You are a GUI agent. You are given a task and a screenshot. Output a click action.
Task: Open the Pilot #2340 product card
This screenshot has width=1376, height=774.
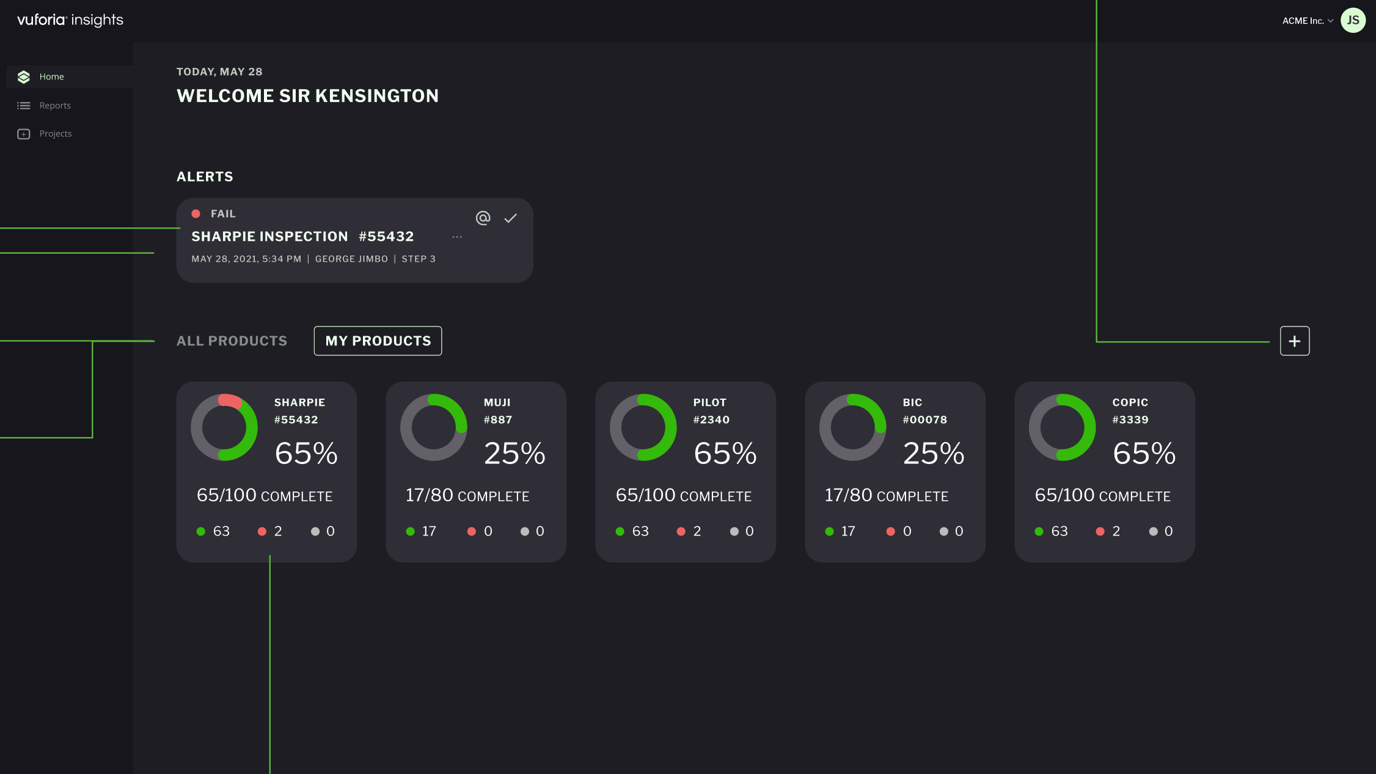(x=686, y=471)
